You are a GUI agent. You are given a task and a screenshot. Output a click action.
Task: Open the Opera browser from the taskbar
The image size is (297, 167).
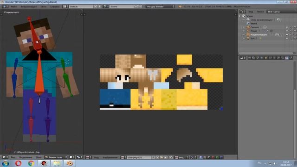[x=19, y=163]
